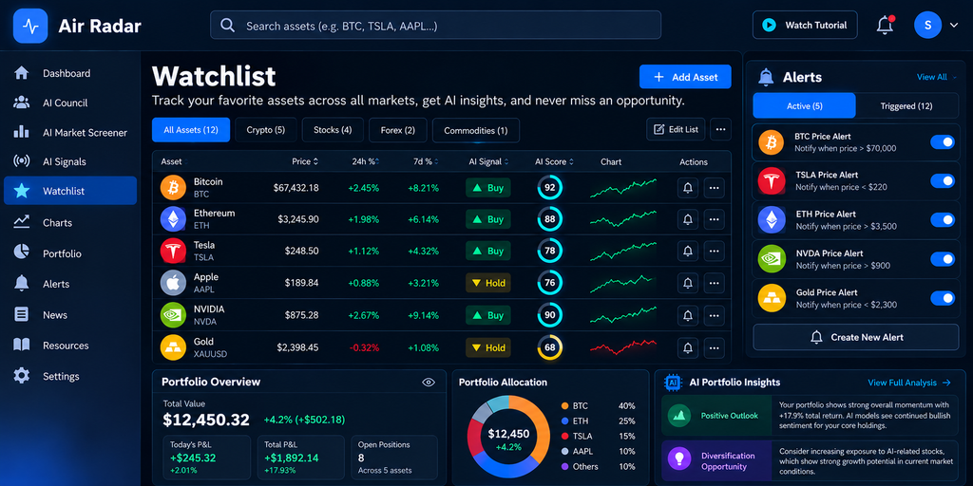973x486 pixels.
Task: Switch to the Forex (2) tab
Action: click(x=398, y=130)
